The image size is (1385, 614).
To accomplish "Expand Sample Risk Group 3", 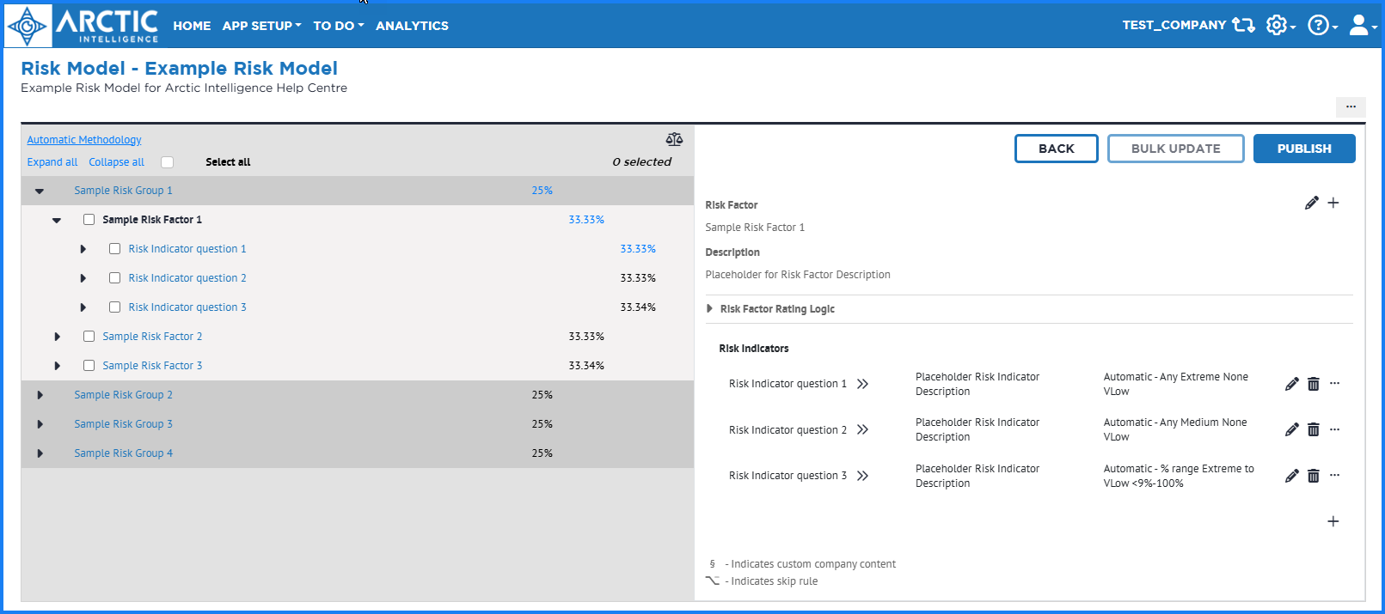I will (40, 424).
